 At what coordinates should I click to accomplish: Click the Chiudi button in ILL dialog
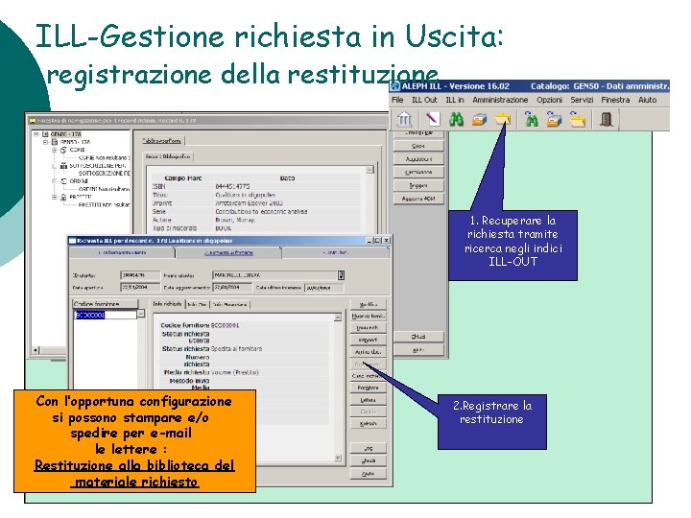click(368, 460)
